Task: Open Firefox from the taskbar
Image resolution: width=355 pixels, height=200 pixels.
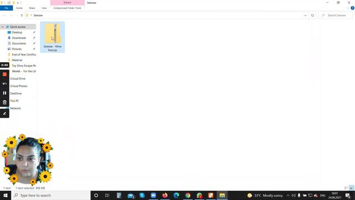Action: [x=165, y=195]
